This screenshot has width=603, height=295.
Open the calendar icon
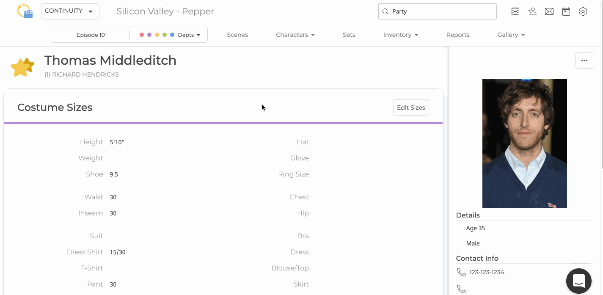tap(566, 11)
